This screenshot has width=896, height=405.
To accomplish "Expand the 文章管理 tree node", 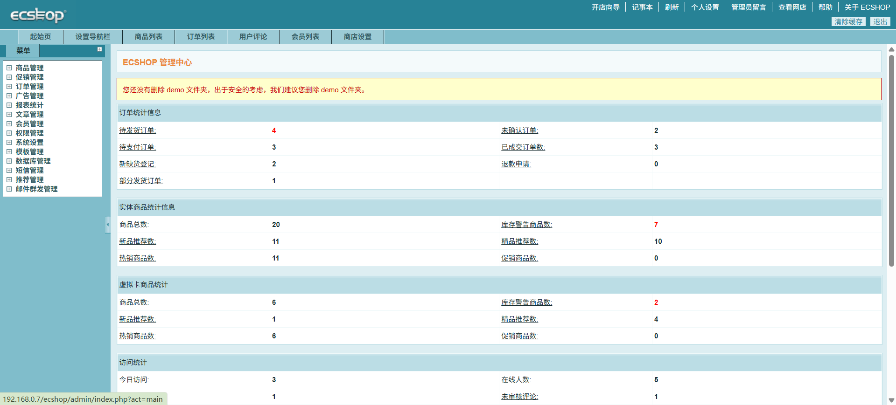I will tap(9, 115).
